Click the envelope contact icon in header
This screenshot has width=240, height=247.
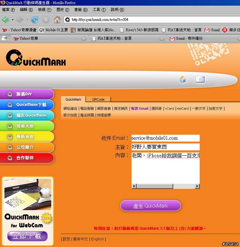point(200,79)
